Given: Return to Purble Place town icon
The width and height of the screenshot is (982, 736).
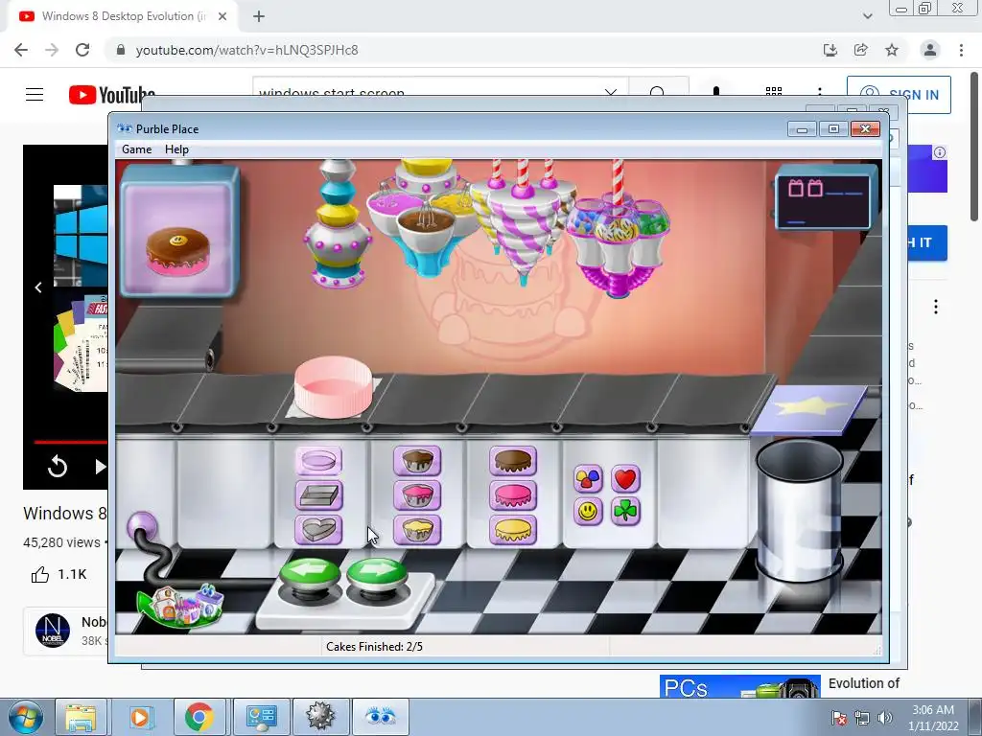Looking at the screenshot, I should [x=181, y=605].
